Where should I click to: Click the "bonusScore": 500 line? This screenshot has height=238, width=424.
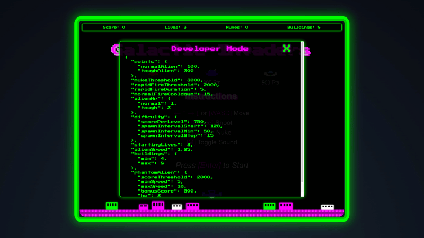click(x=167, y=191)
